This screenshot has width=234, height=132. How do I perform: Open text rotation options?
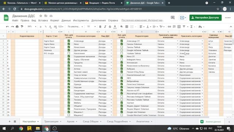(162, 27)
